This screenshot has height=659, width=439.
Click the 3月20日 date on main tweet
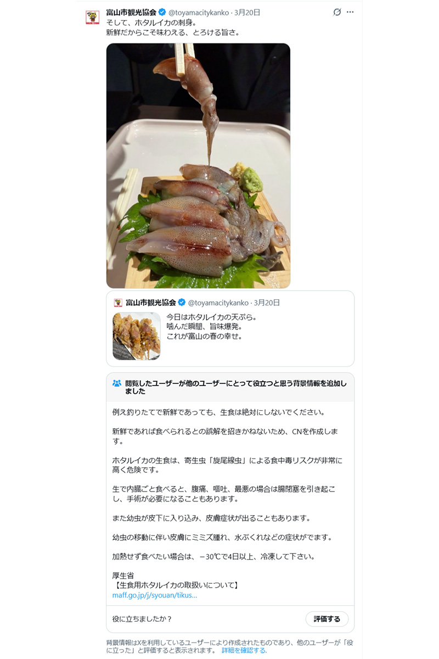click(247, 12)
